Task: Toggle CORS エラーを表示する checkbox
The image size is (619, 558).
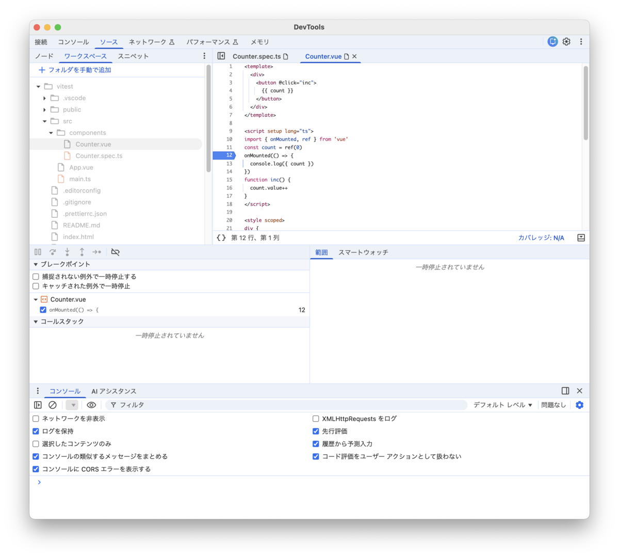Action: (36, 469)
